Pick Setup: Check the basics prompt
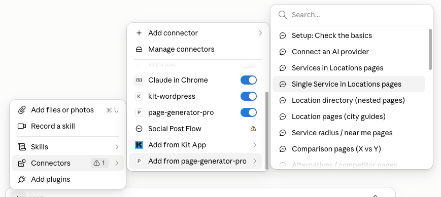The width and height of the screenshot is (441, 197). point(349,35)
